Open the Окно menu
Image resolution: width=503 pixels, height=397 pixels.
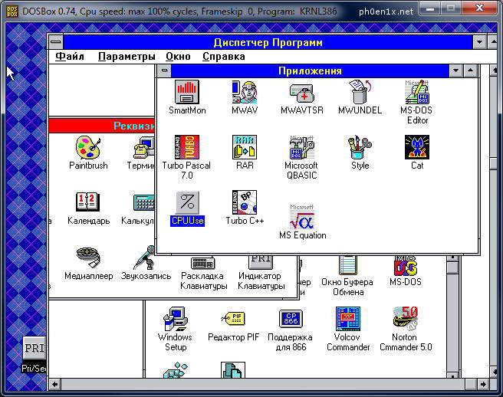[178, 57]
